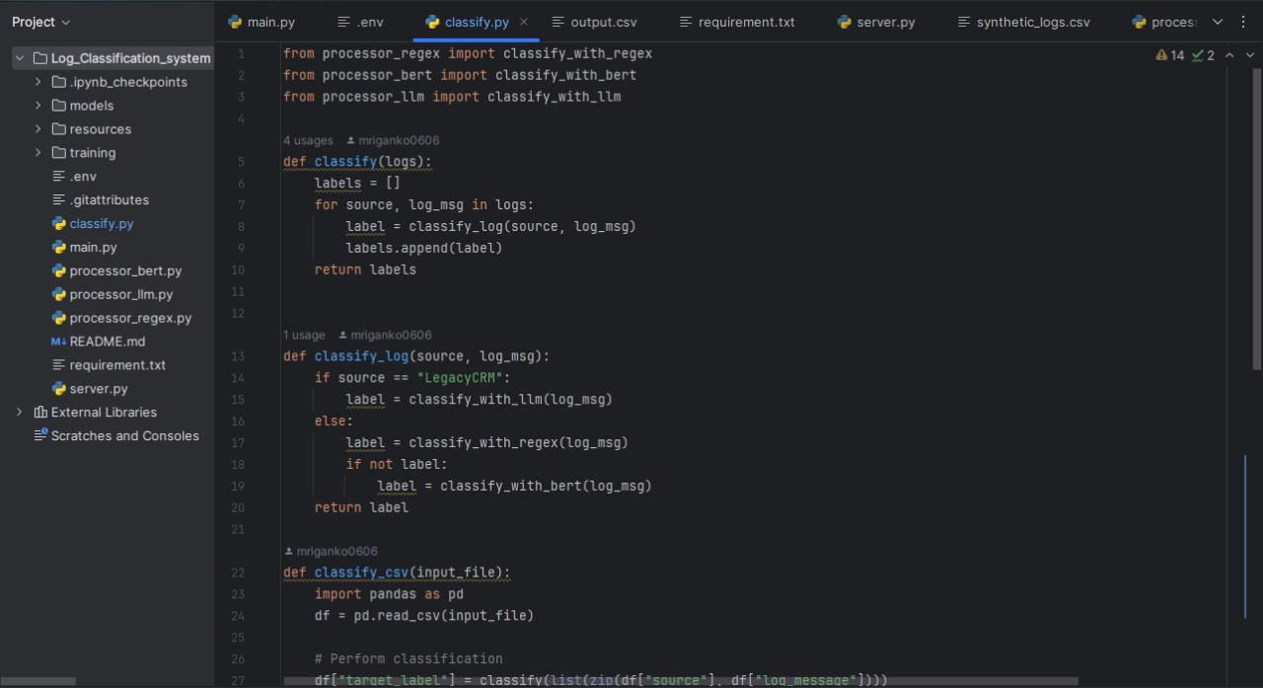
Task: Click the folder icon beside resources
Action: (59, 129)
